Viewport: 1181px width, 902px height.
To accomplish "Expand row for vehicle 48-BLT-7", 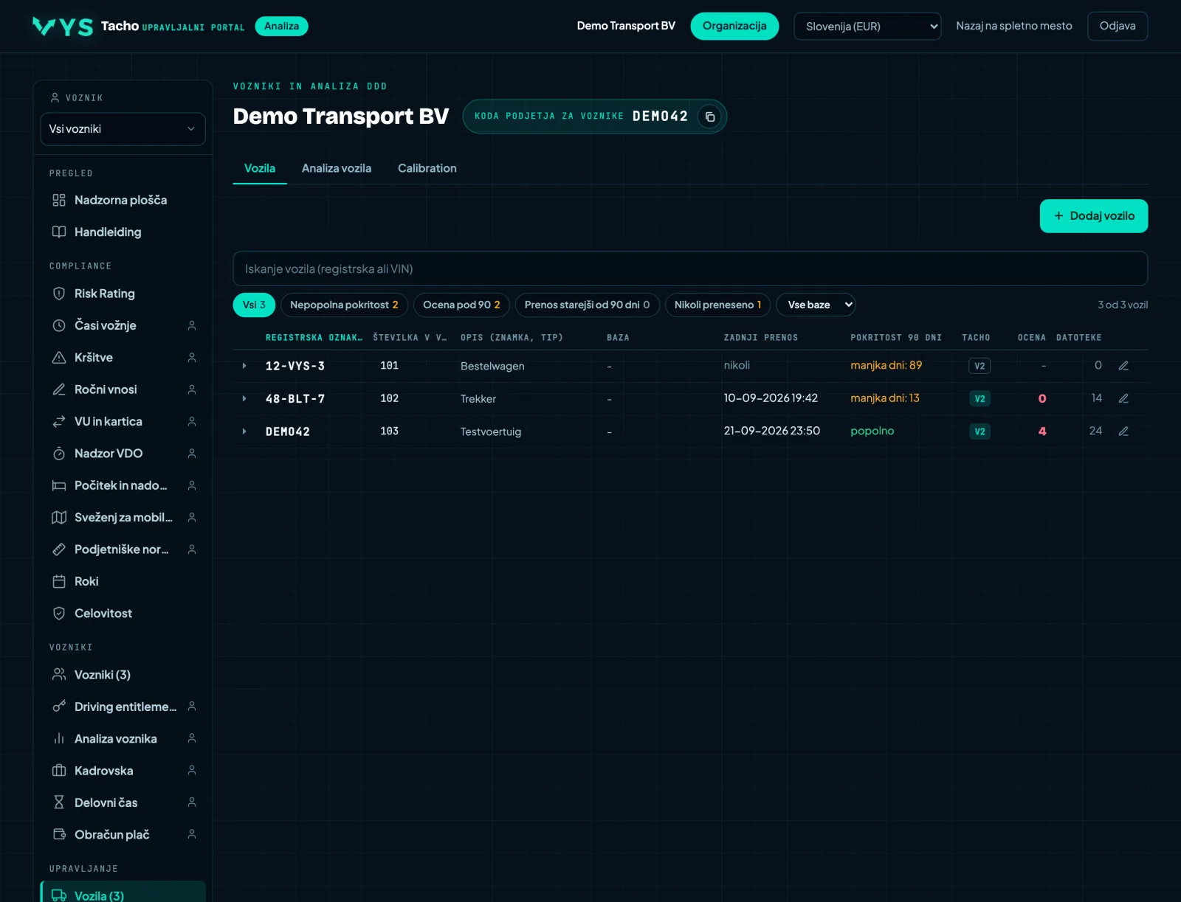I will [x=244, y=398].
